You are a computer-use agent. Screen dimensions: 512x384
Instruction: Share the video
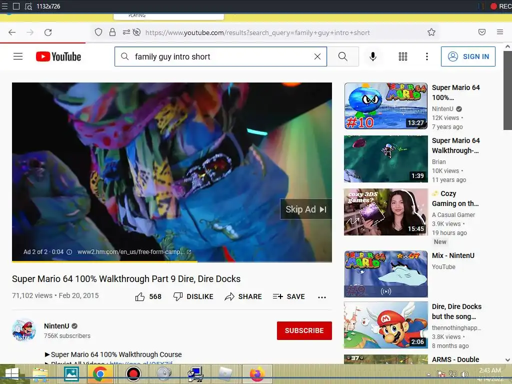[x=243, y=296]
